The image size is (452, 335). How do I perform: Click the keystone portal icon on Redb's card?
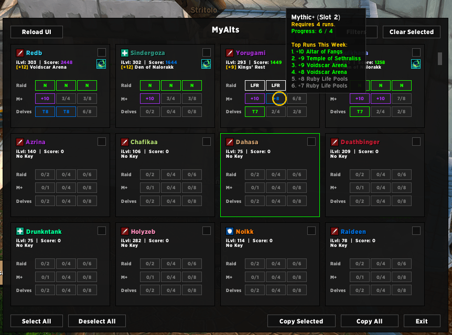click(x=101, y=64)
